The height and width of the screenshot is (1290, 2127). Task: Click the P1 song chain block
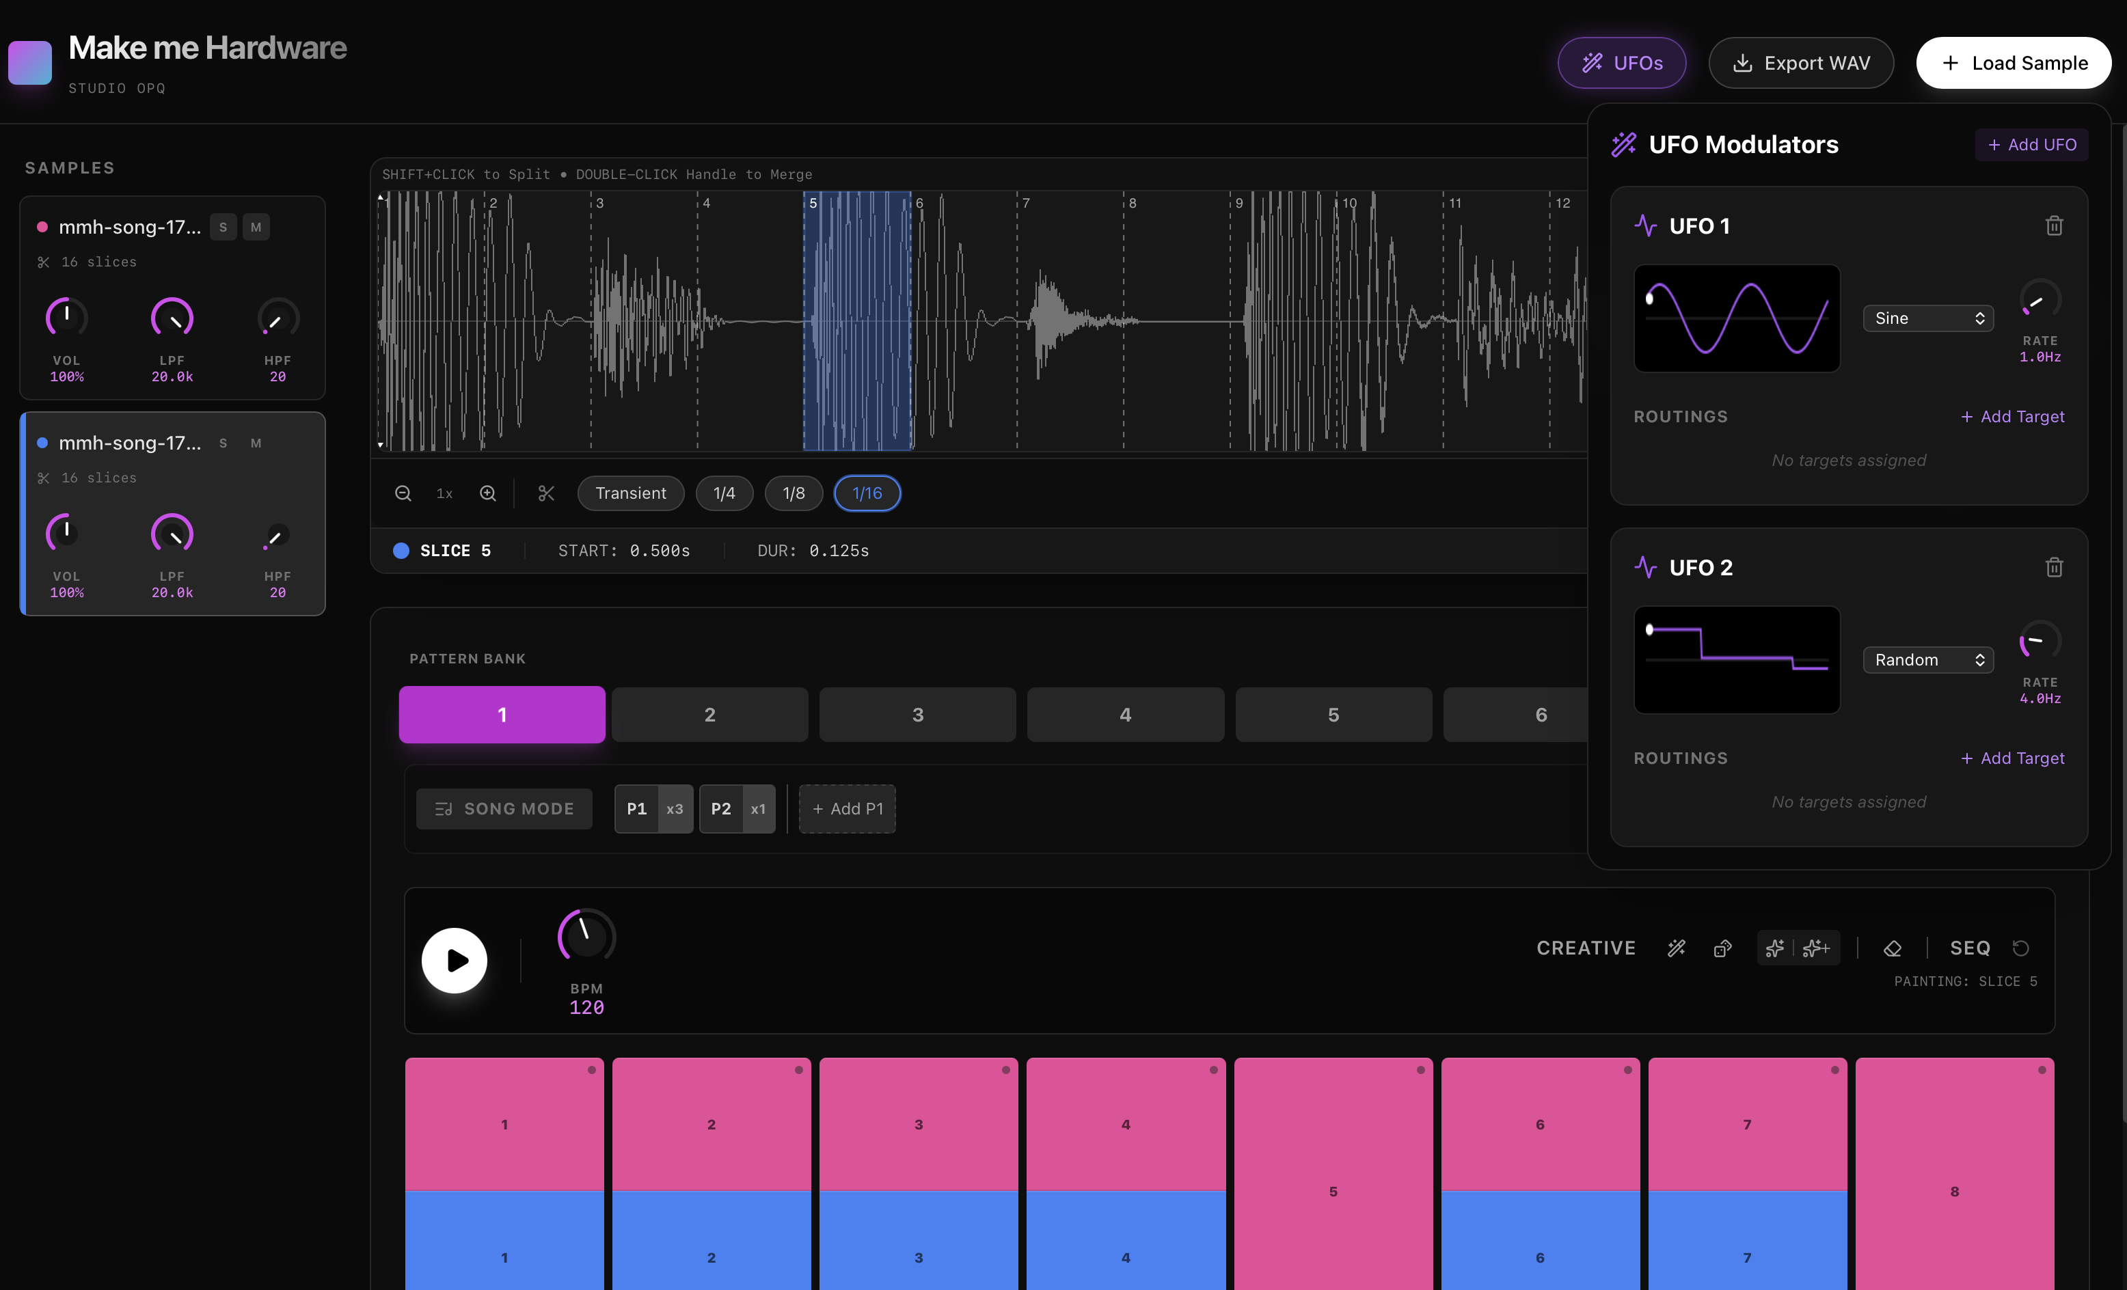tap(636, 808)
